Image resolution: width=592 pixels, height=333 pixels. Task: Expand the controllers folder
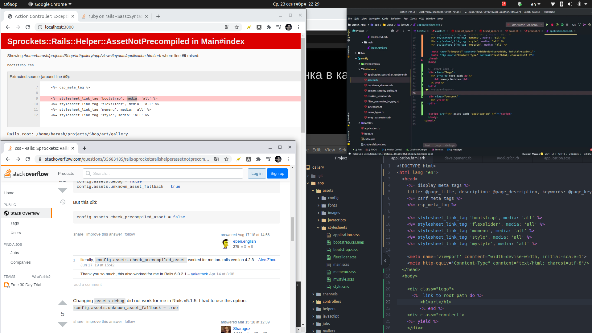pos(313,302)
